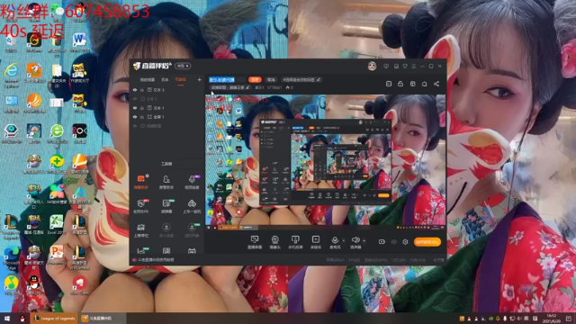This screenshot has width=576, height=324.
Task: Click the share icon above the preview
Action: tap(436, 84)
